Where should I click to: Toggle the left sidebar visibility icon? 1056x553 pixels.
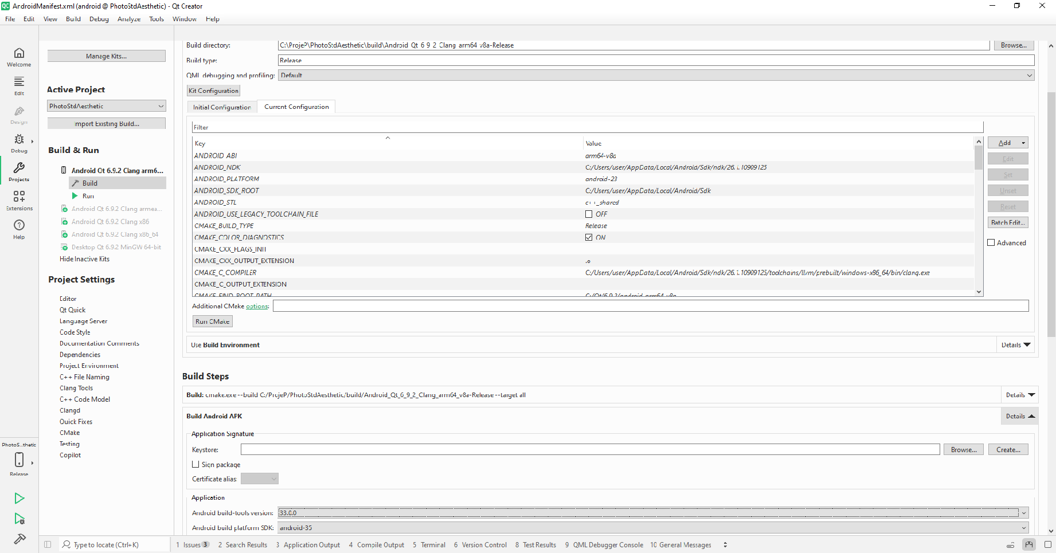(x=48, y=544)
